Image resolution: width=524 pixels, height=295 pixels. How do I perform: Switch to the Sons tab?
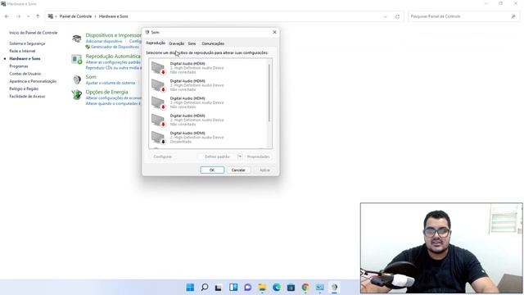click(x=192, y=43)
